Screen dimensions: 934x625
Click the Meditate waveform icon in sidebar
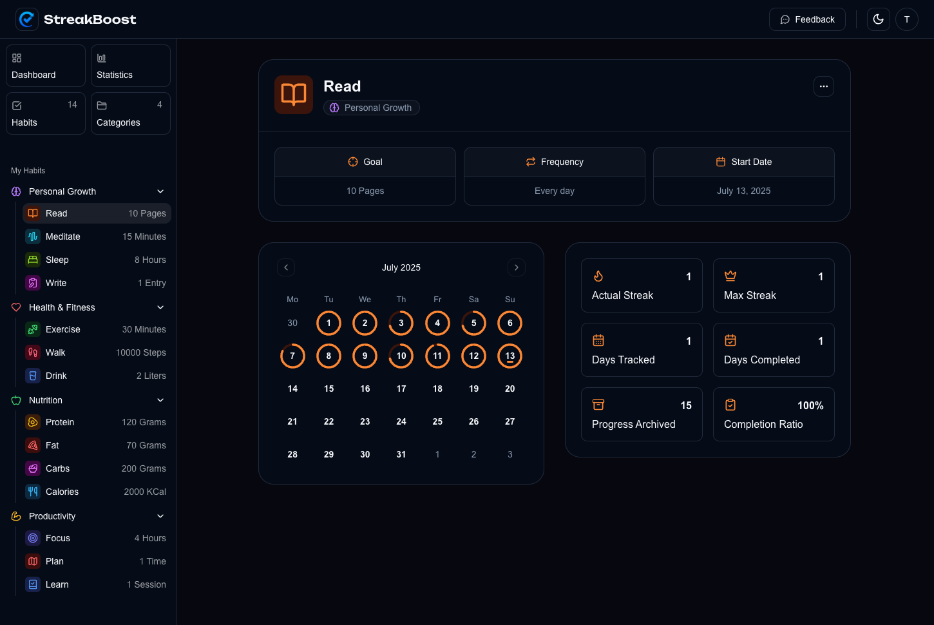pyautogui.click(x=33, y=236)
